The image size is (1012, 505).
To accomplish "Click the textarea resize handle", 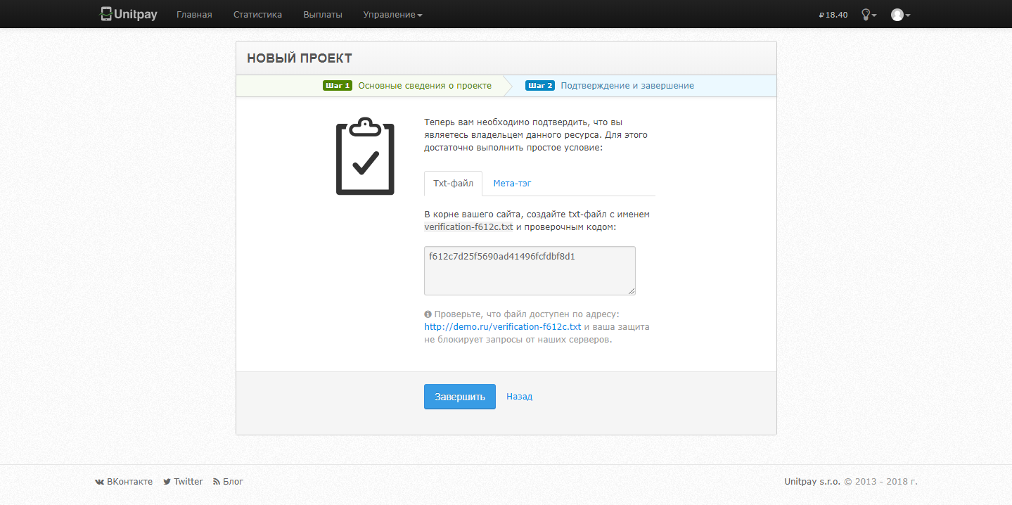I will [x=632, y=291].
